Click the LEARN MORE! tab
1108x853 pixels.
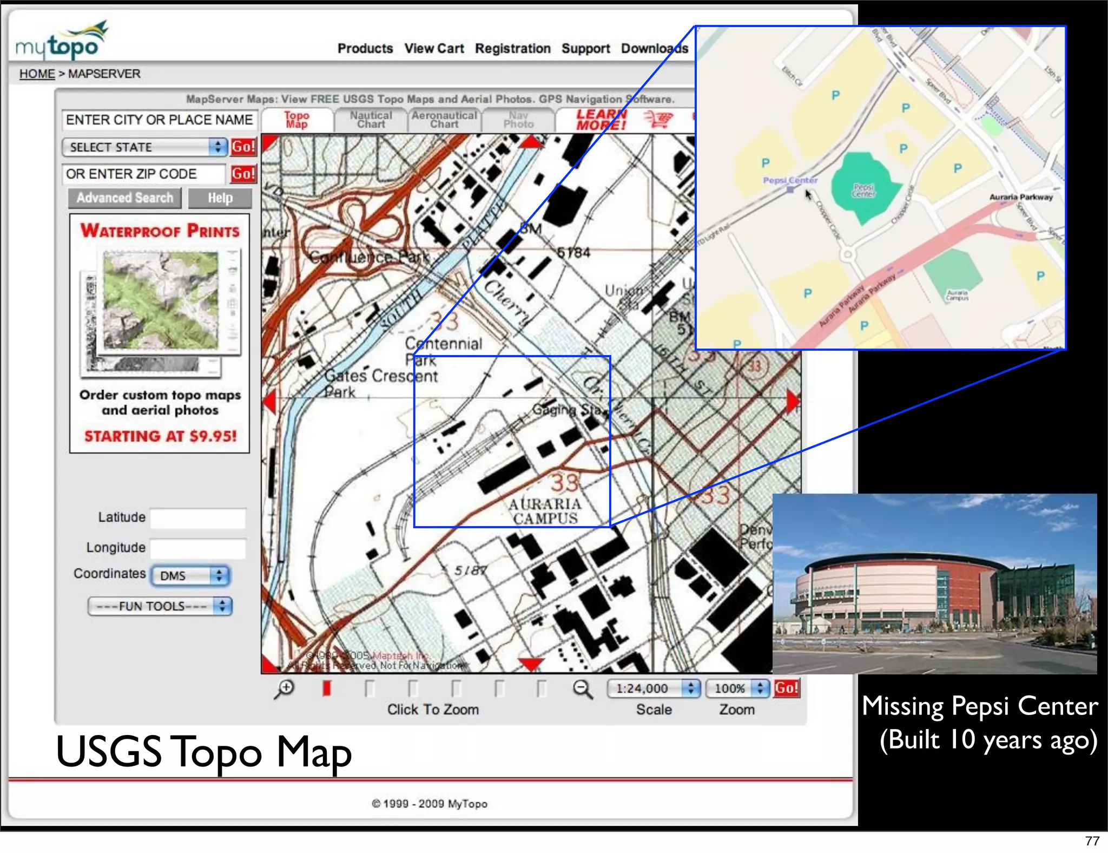coord(602,120)
